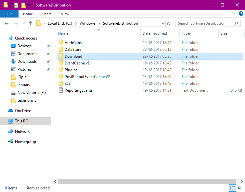This screenshot has width=245, height=192.
Task: Select Homegroup in the navigation pane
Action: click(x=25, y=142)
